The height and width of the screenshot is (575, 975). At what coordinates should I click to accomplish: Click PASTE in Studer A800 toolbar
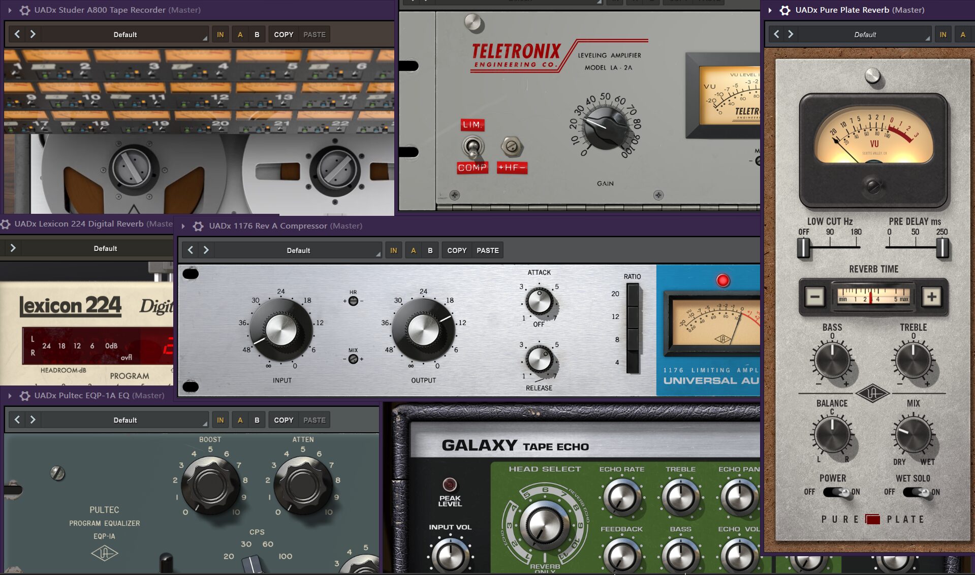pyautogui.click(x=314, y=35)
